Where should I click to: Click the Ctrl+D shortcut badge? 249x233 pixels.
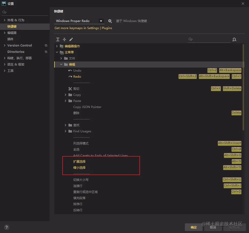(236, 192)
